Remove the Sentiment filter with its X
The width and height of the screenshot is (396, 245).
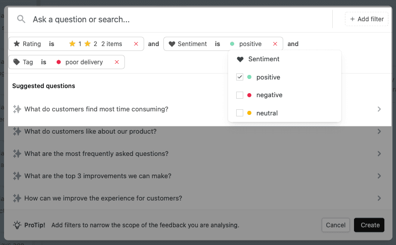pos(275,44)
